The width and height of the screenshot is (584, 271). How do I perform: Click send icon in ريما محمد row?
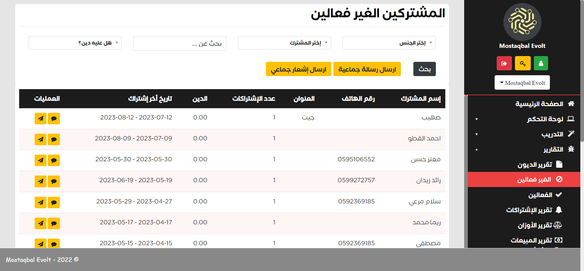[40, 223]
